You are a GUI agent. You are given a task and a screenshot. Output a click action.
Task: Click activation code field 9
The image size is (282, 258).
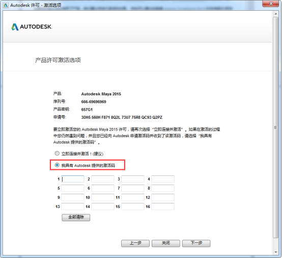[73, 197]
